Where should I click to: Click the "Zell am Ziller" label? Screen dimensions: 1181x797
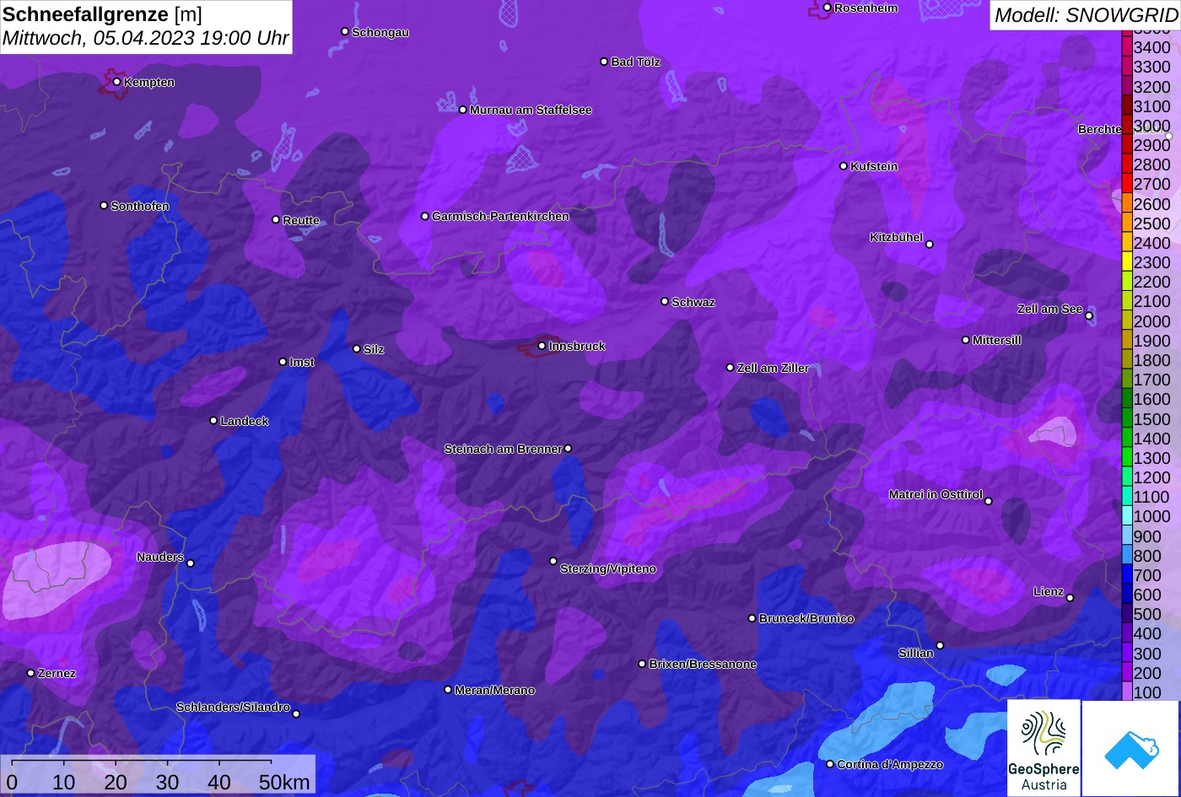(x=773, y=368)
